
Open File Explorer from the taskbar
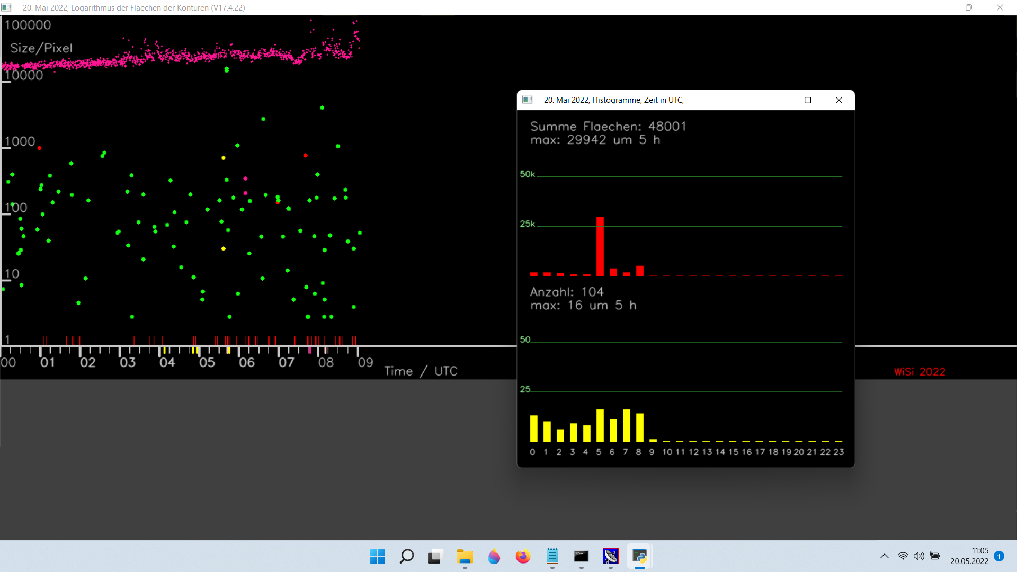point(465,557)
